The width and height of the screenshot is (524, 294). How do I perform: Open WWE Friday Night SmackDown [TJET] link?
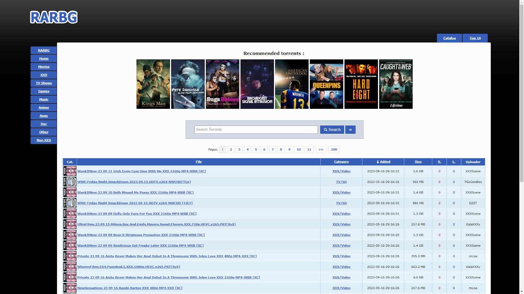click(x=135, y=203)
